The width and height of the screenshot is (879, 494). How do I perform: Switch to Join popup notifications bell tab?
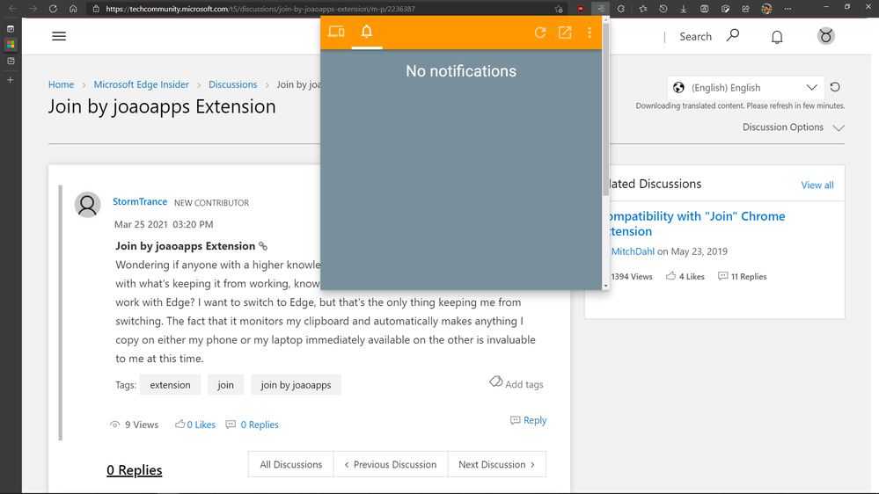coord(367,32)
